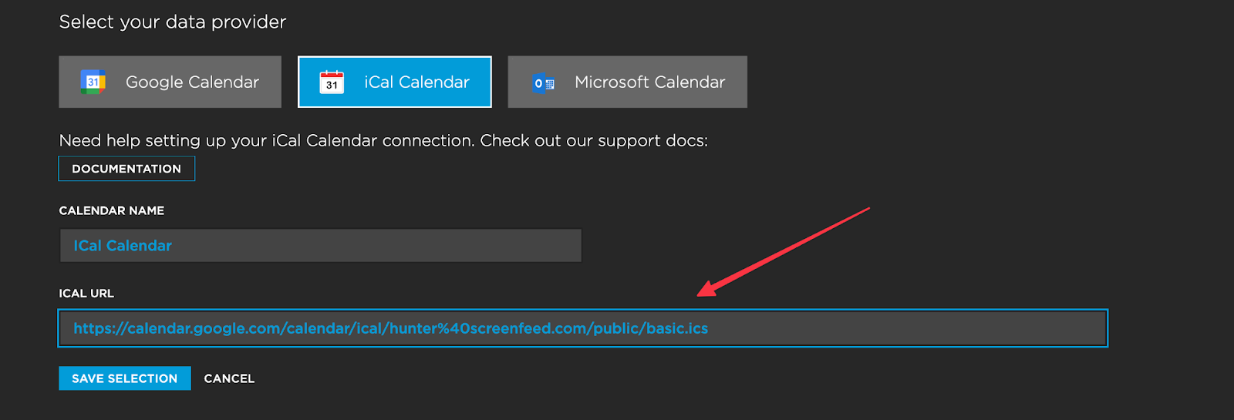Click the red arrow annotation
This screenshot has height=420, width=1234.
point(783,251)
